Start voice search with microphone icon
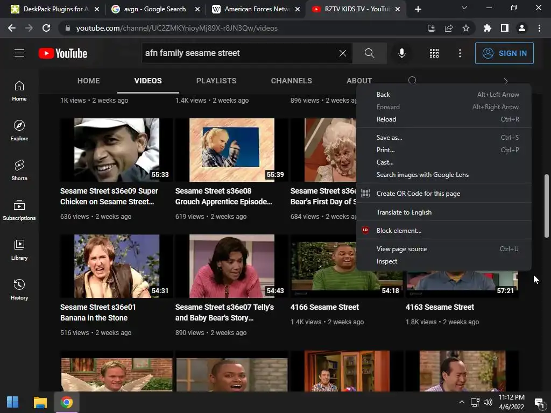 [401, 53]
